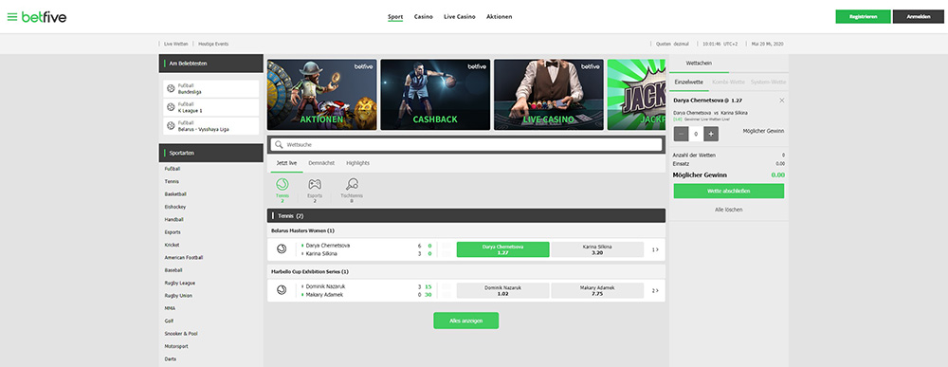The height and width of the screenshot is (367, 948).
Task: Select American Football in Sportarten list
Action: (184, 258)
